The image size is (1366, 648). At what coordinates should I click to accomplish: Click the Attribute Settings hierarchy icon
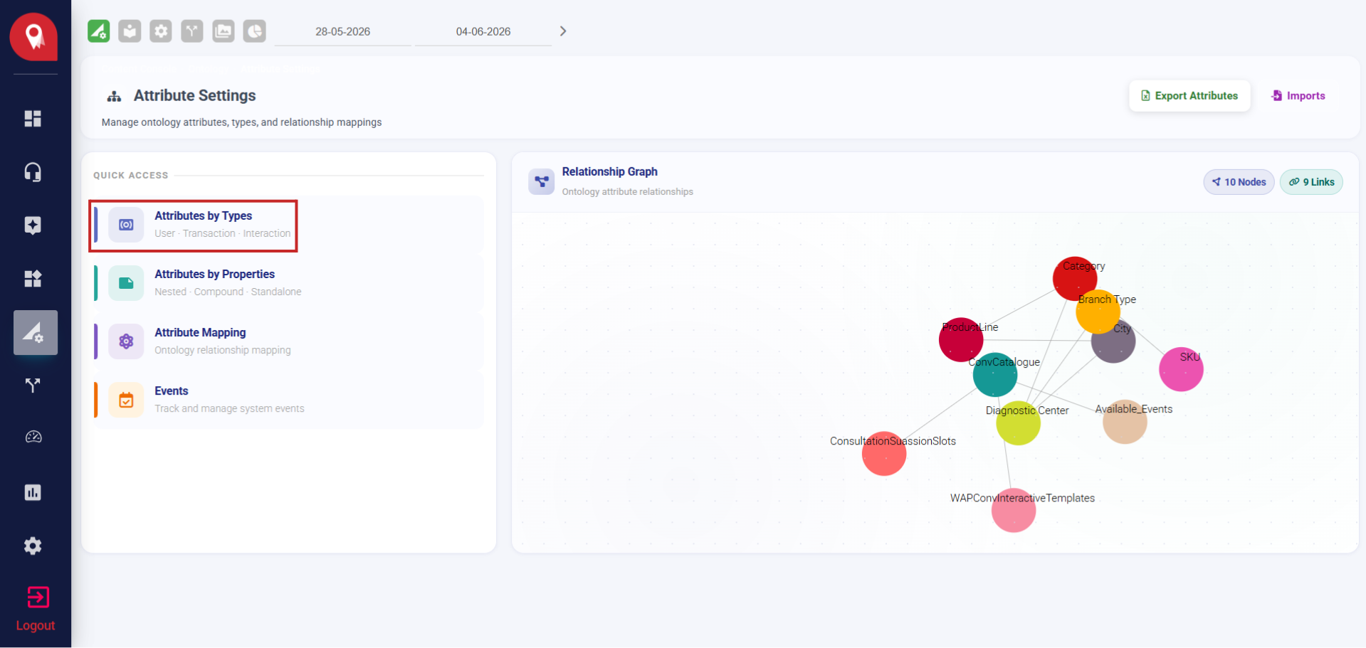114,96
